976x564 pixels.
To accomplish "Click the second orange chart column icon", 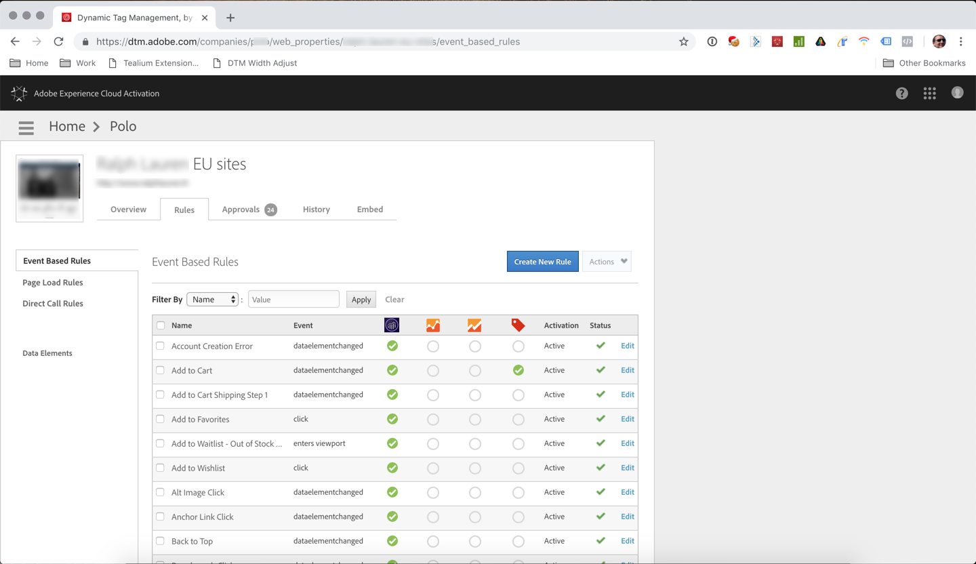I will coord(474,325).
